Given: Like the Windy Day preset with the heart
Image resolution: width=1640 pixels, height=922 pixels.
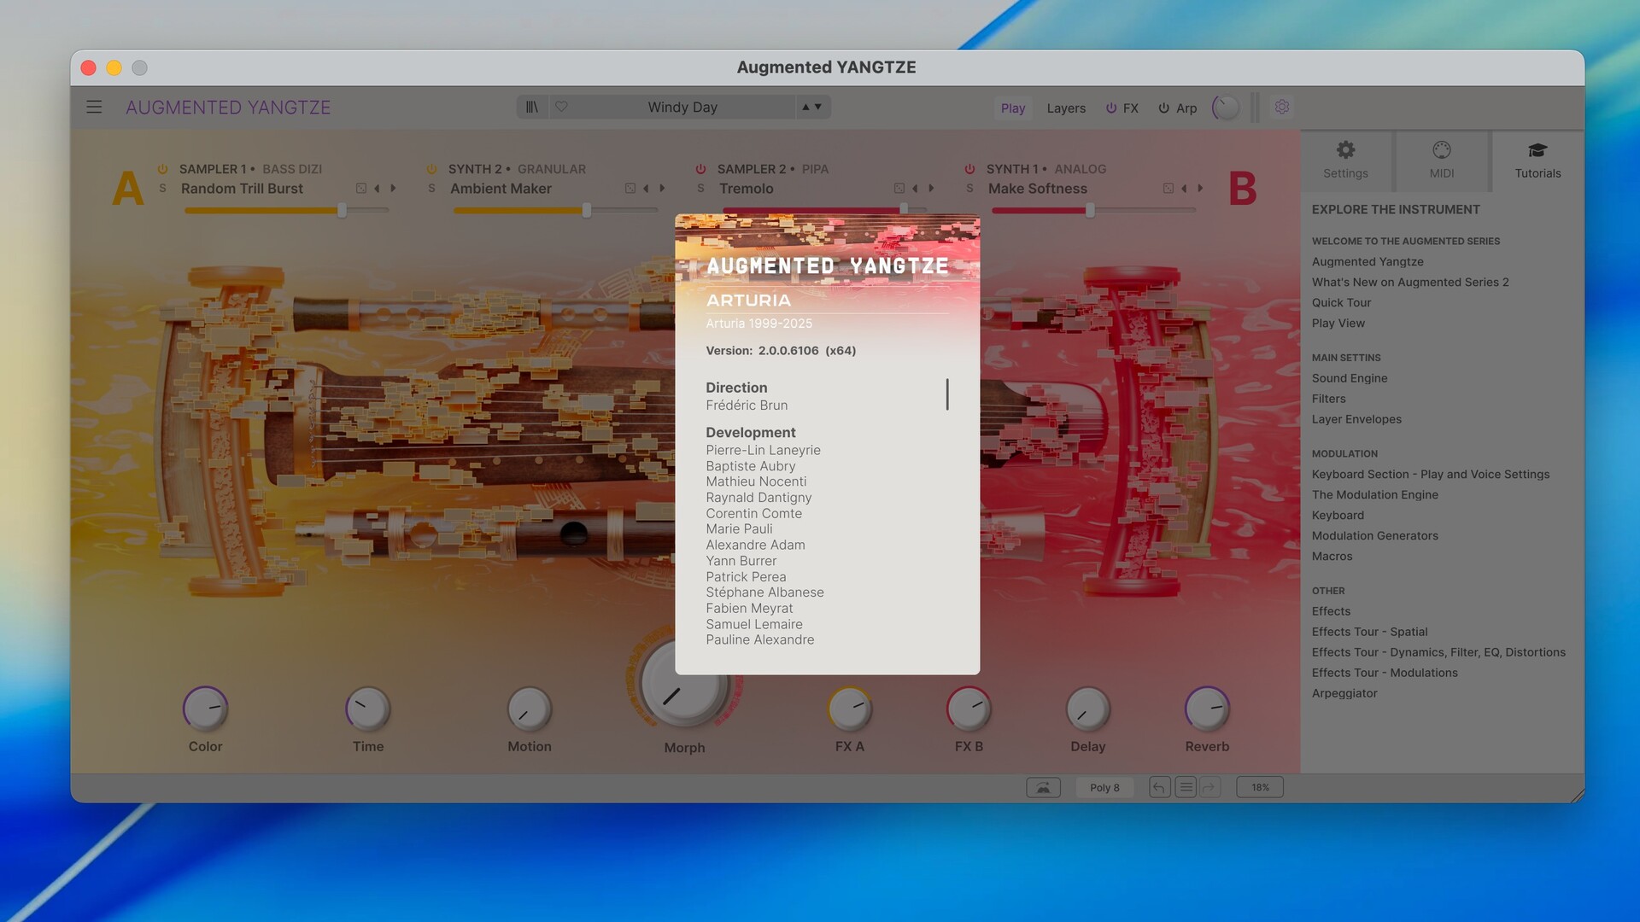Looking at the screenshot, I should (561, 107).
